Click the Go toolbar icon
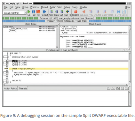This screenshot has height=121, width=135. pyautogui.click(x=29, y=12)
